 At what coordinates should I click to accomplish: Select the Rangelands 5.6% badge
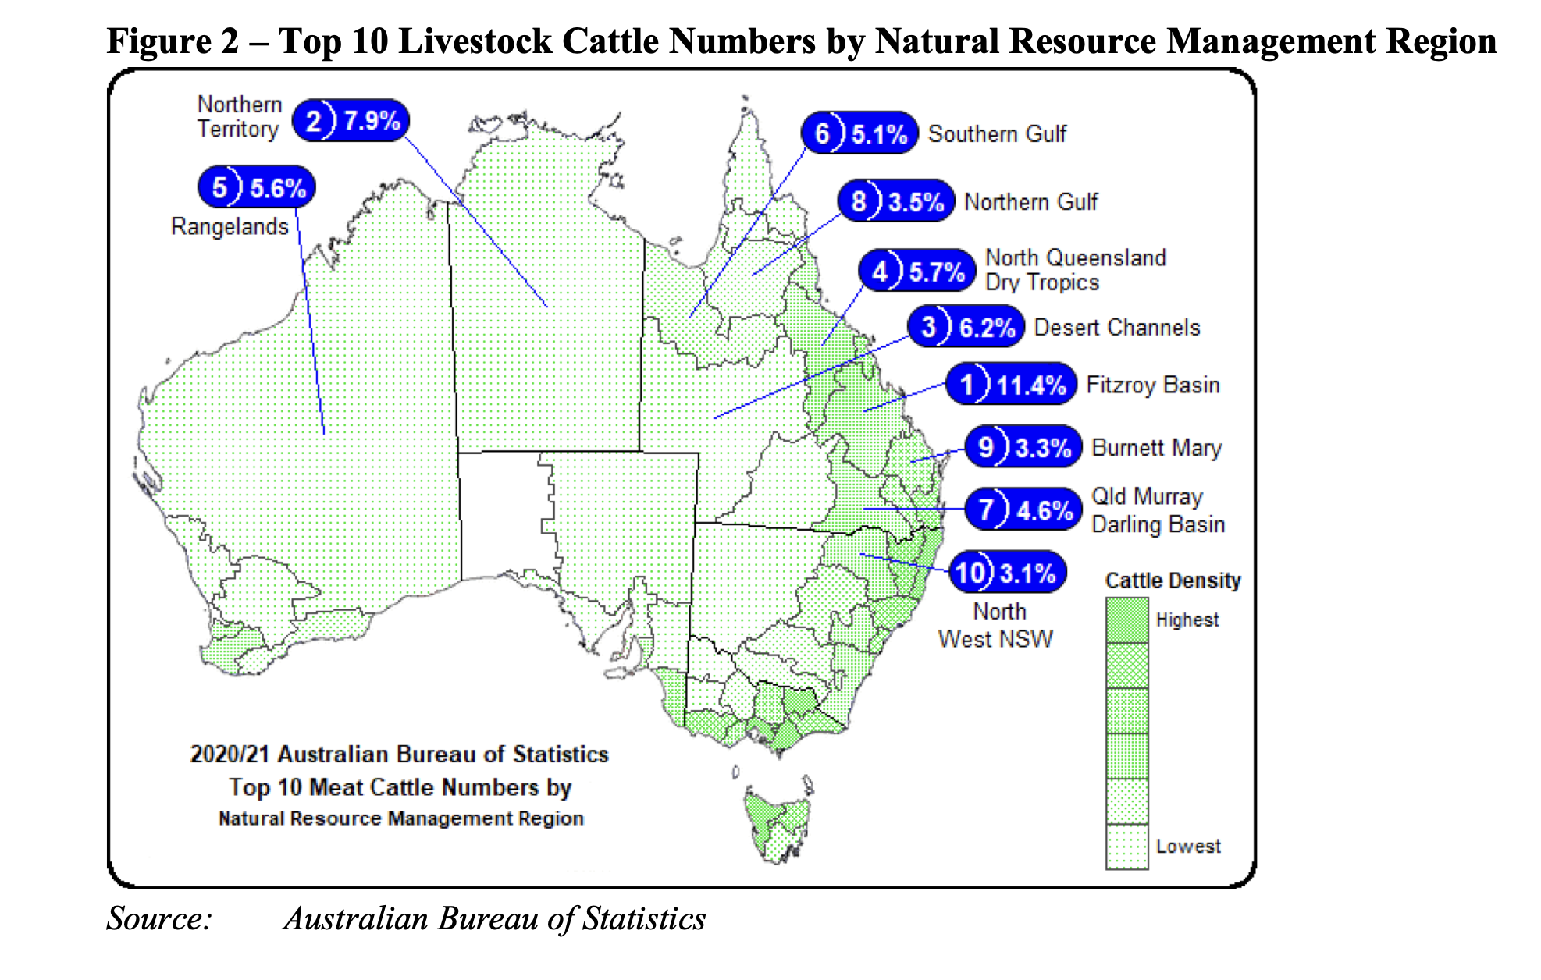[x=257, y=188]
